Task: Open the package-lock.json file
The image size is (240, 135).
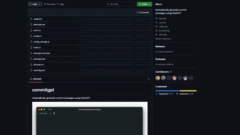Action: (42, 53)
